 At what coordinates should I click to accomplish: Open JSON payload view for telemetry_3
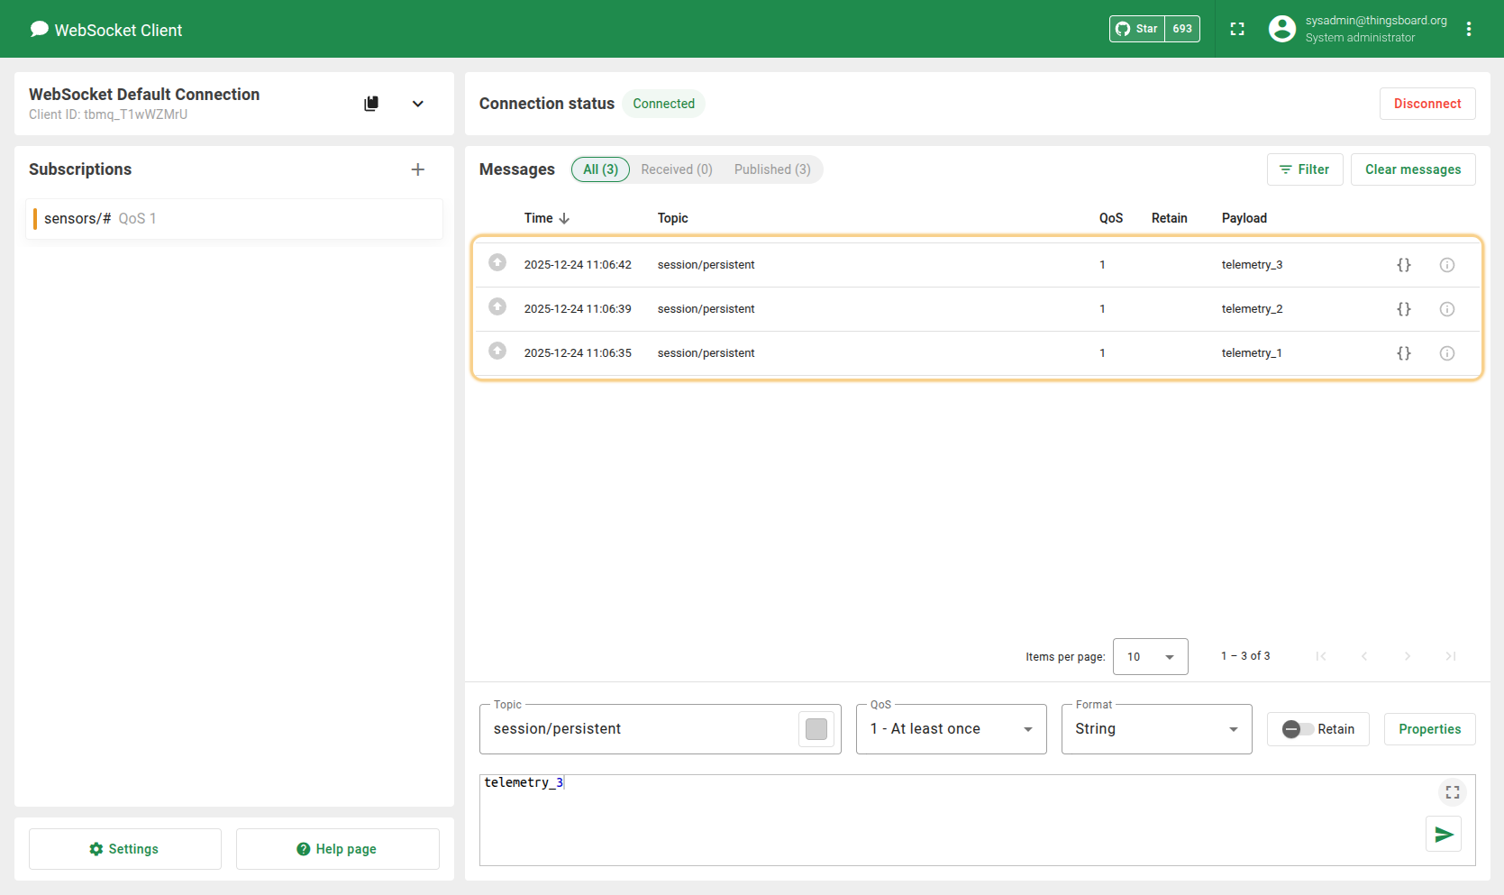click(x=1403, y=265)
